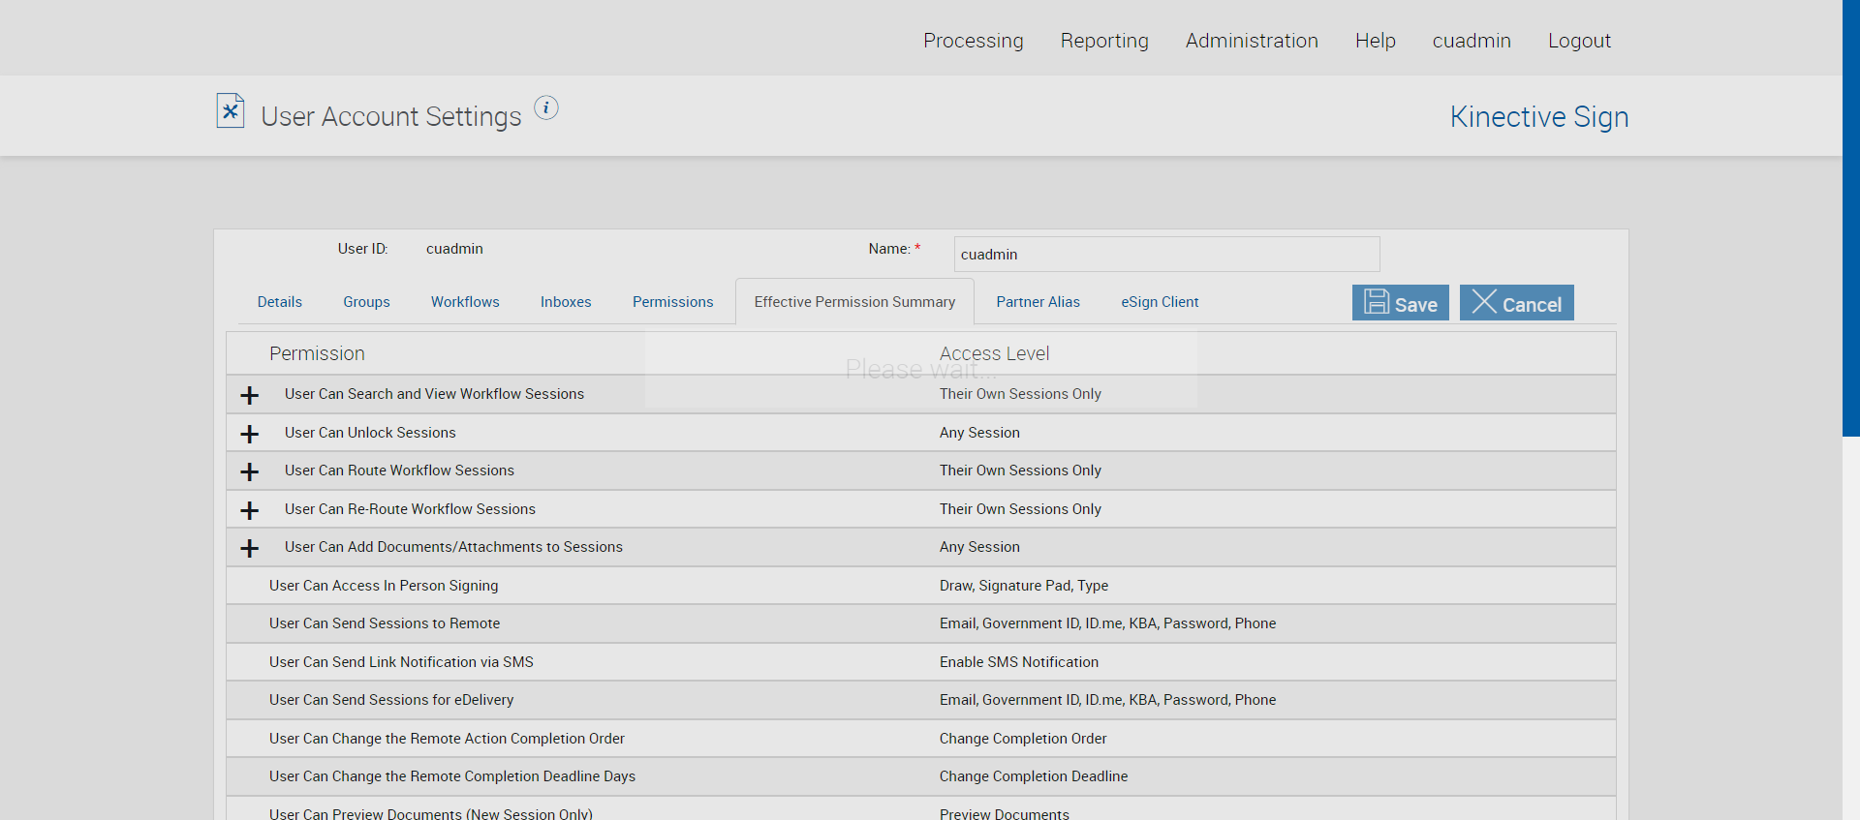The height and width of the screenshot is (820, 1860).
Task: Expand User Can Route Workflow Sessions row
Action: click(250, 471)
